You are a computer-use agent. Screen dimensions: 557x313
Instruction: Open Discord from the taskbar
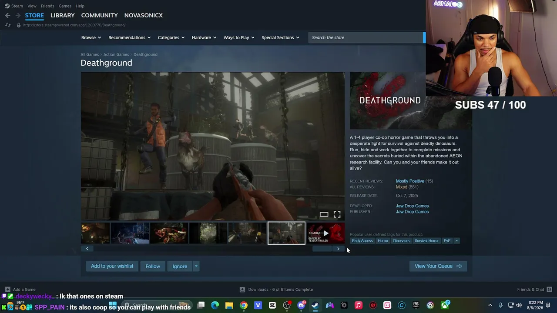tap(301, 305)
